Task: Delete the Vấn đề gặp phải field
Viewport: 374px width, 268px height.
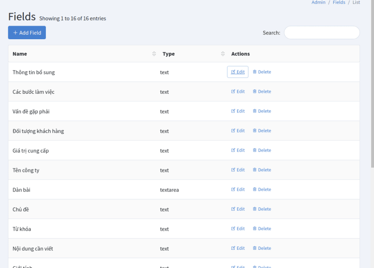Action: pyautogui.click(x=262, y=111)
